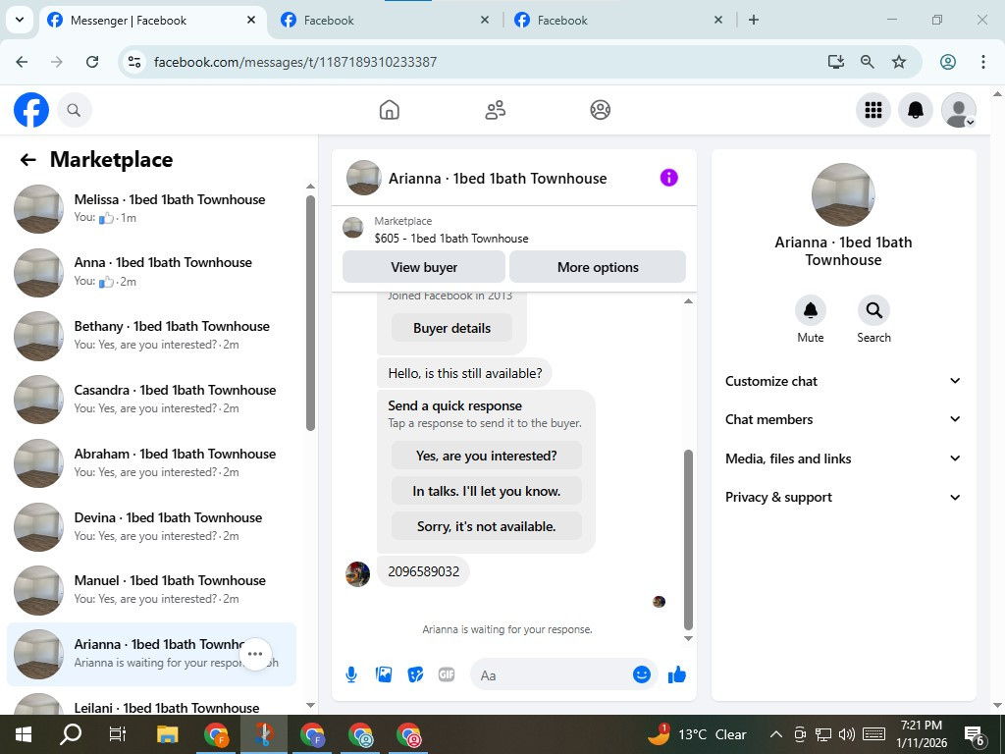Open the Groups icon in top navigation
The image size is (1005, 754).
(x=600, y=110)
